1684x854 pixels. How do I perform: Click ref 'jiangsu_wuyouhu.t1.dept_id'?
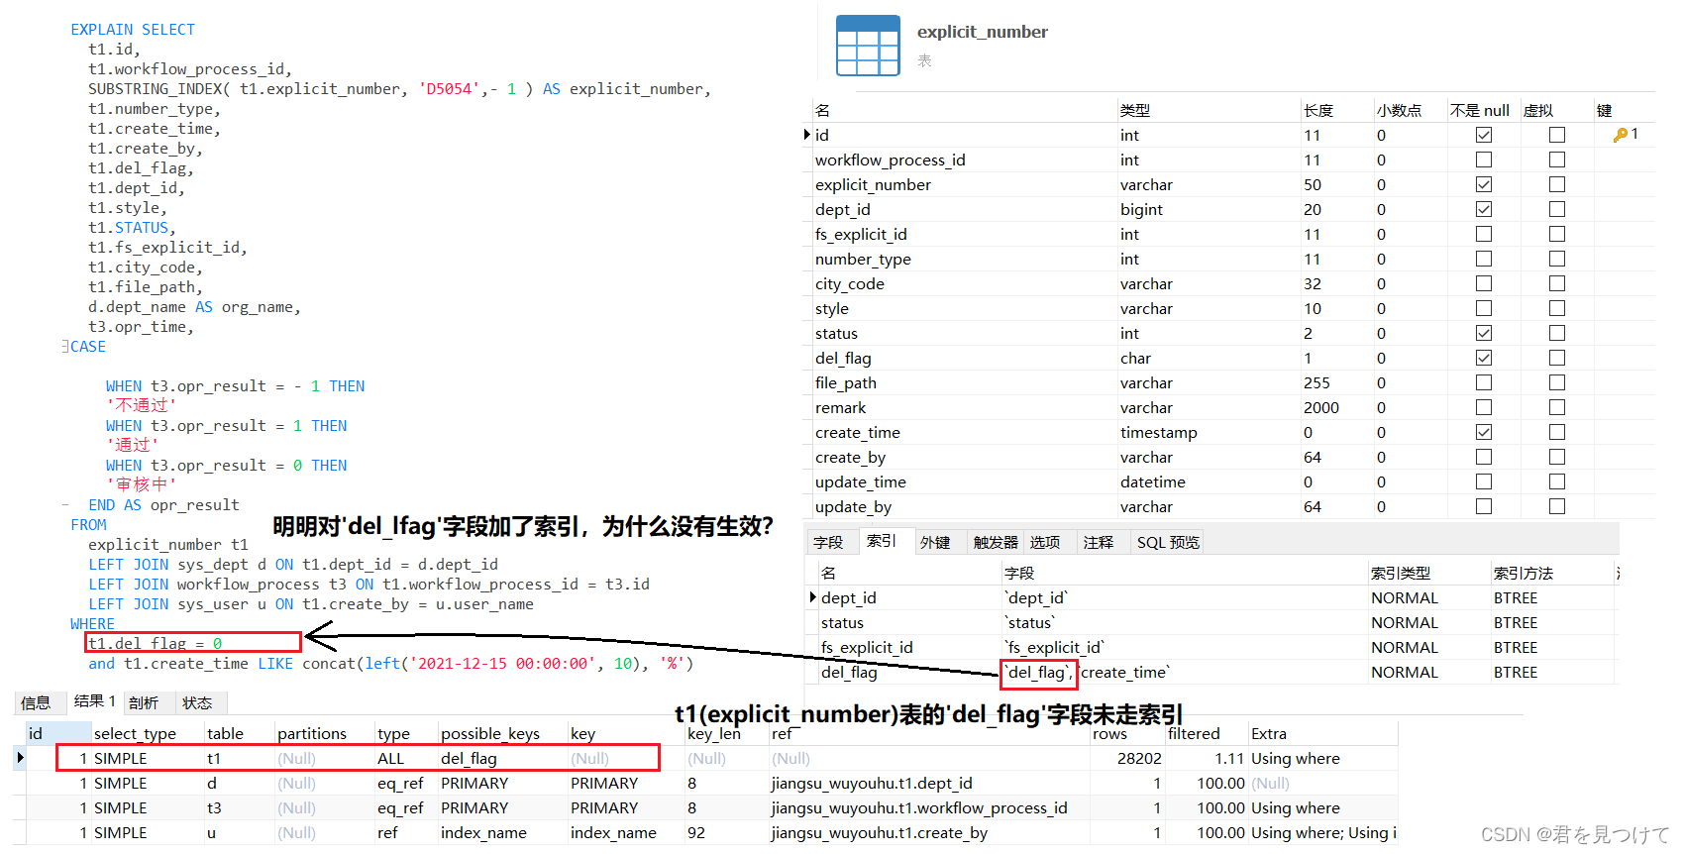(872, 783)
